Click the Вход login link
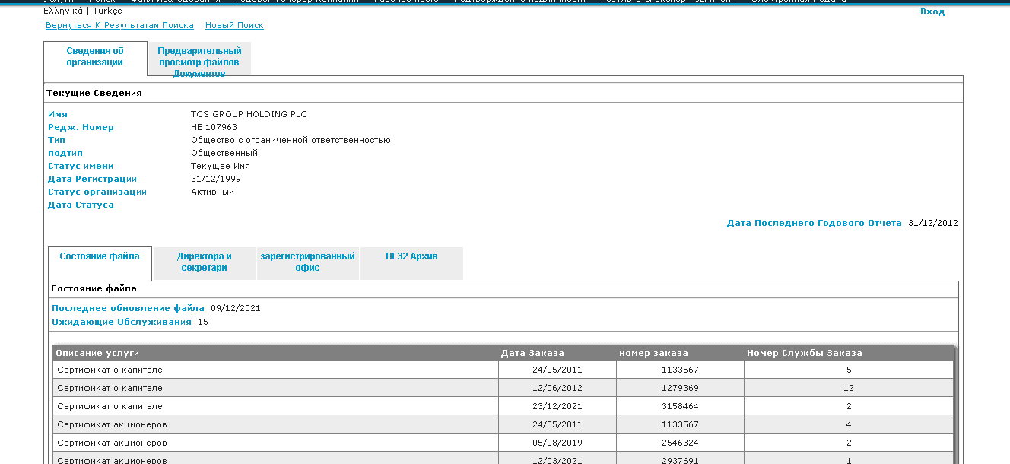This screenshot has width=1010, height=464. click(x=932, y=11)
